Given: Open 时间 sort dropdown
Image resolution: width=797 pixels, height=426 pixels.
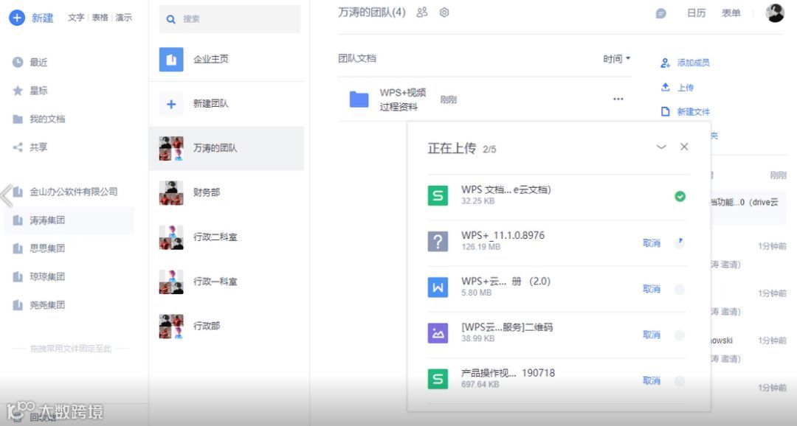Looking at the screenshot, I should click(616, 59).
